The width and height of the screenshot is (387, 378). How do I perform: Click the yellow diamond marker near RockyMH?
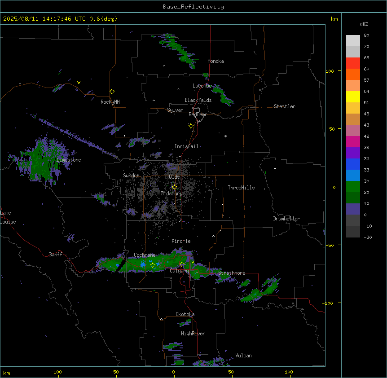click(x=112, y=91)
